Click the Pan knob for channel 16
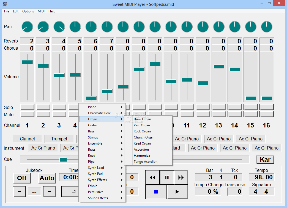The width and height of the screenshot is (287, 208). pos(266,27)
